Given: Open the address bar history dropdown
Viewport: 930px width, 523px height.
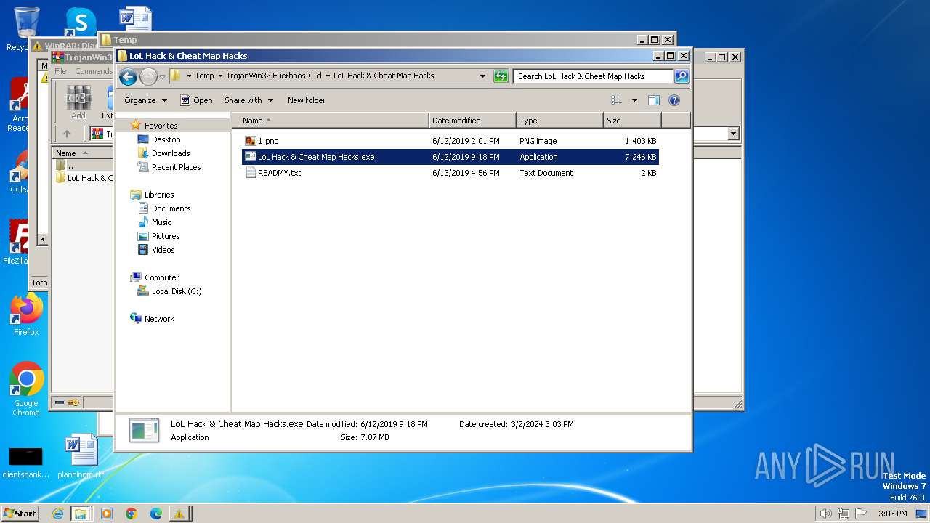Looking at the screenshot, I should pyautogui.click(x=482, y=76).
